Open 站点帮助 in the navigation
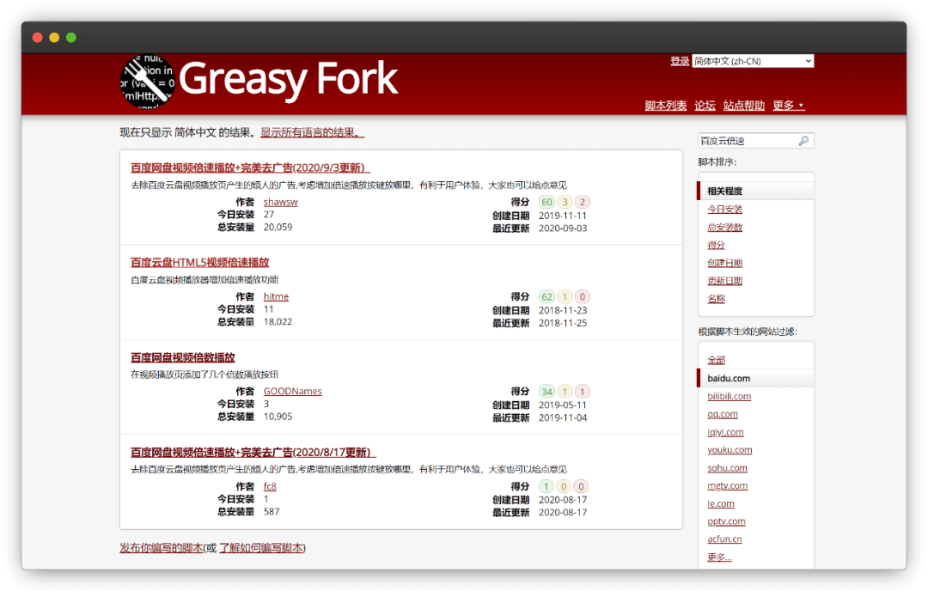This screenshot has width=928, height=591. click(x=744, y=106)
